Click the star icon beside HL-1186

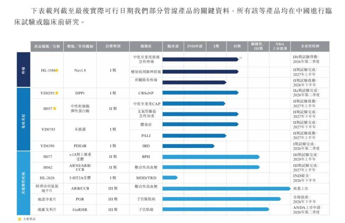pos(57,71)
